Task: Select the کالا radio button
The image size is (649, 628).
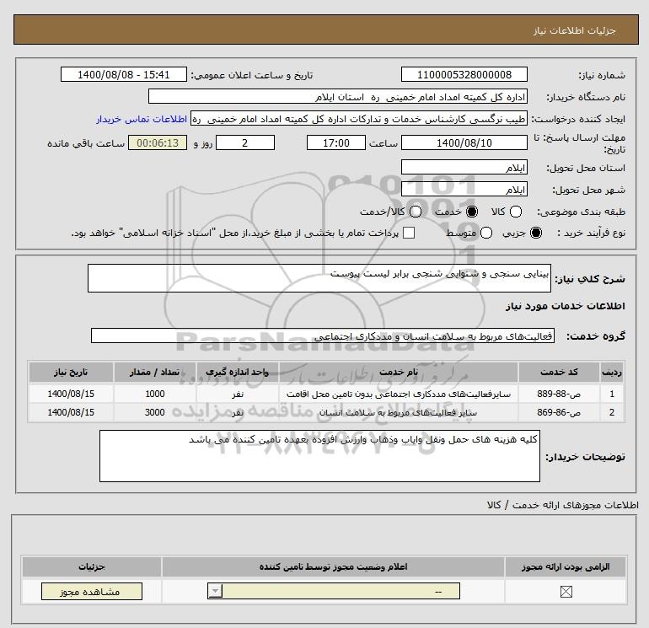Action: coord(515,212)
